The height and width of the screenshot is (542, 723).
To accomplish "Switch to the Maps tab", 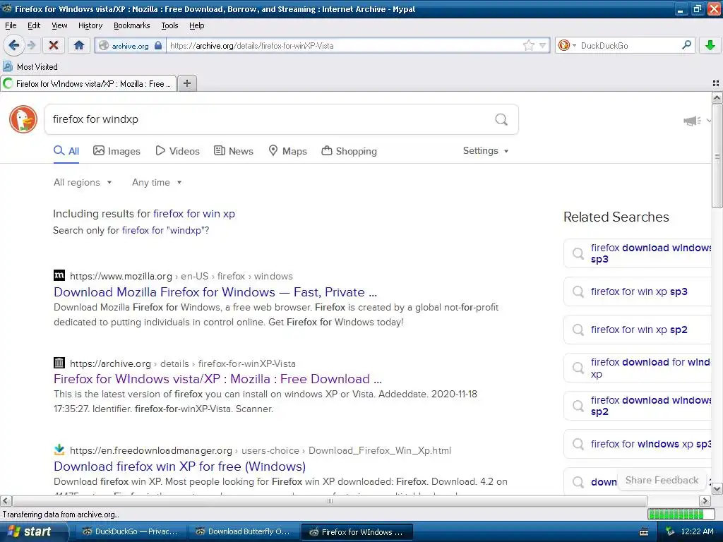I will point(288,151).
